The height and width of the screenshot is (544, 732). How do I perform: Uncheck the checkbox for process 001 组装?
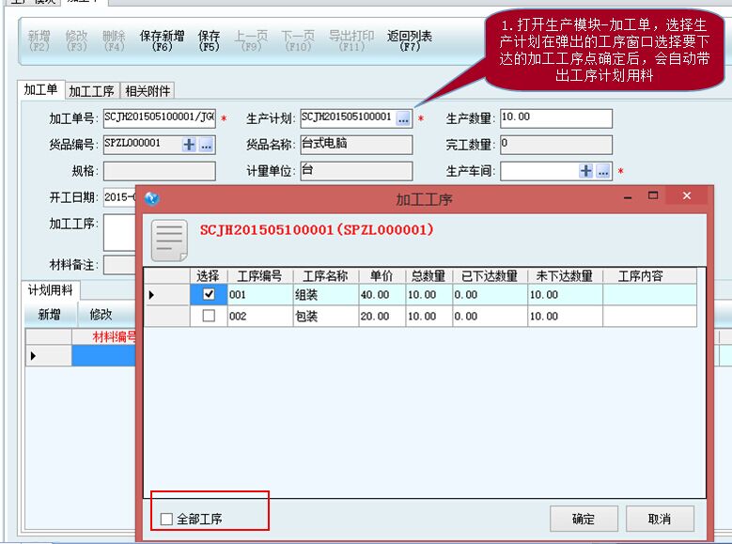pos(209,294)
